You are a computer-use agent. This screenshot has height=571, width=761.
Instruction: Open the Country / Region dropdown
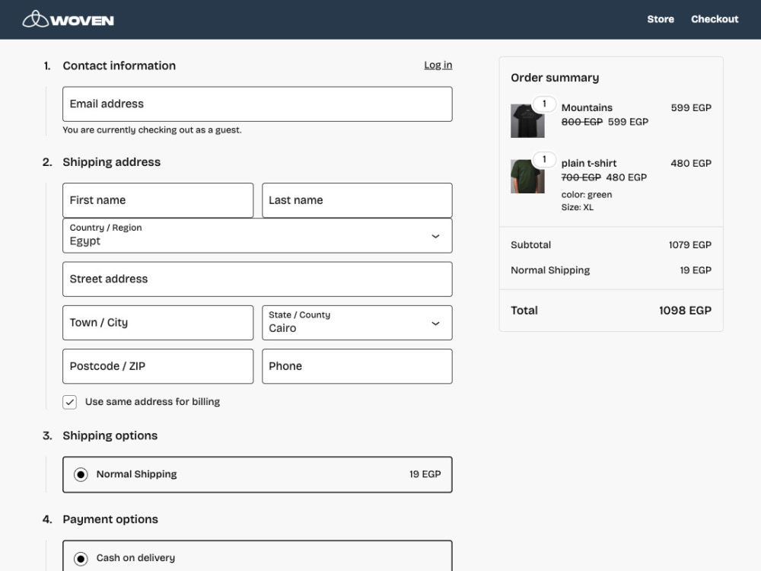pyautogui.click(x=257, y=235)
